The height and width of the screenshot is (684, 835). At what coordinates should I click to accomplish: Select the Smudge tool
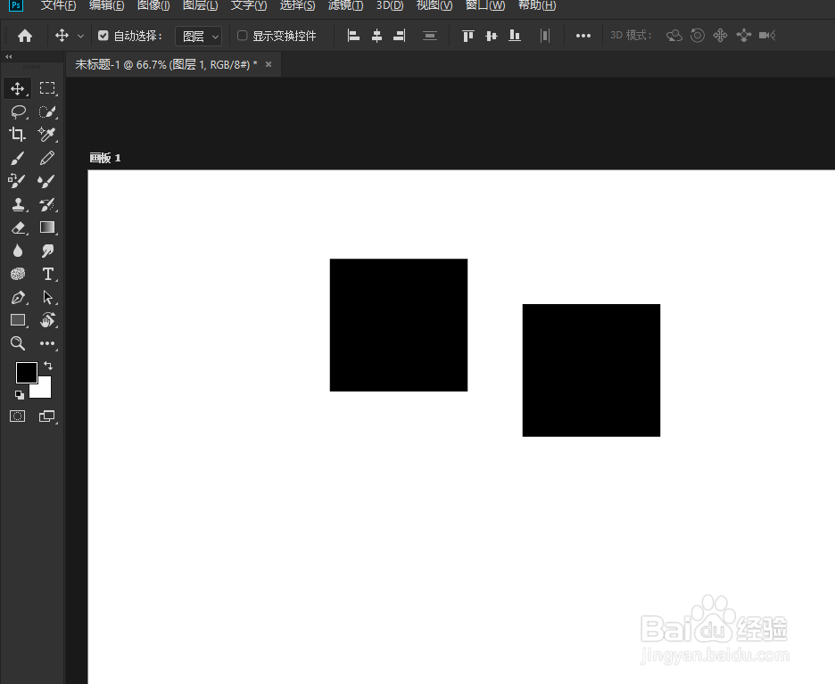47,251
